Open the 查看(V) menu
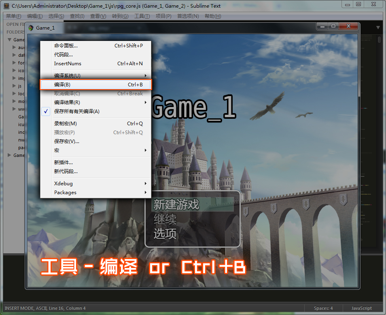 pyautogui.click(x=98, y=16)
